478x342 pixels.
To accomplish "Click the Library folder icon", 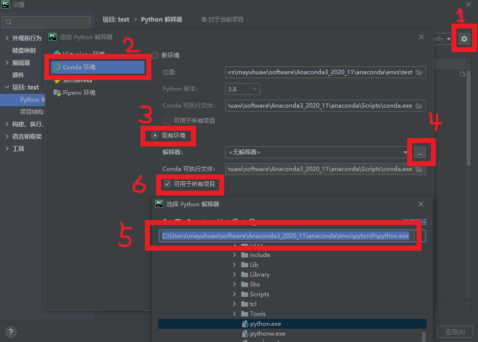I will pos(245,274).
